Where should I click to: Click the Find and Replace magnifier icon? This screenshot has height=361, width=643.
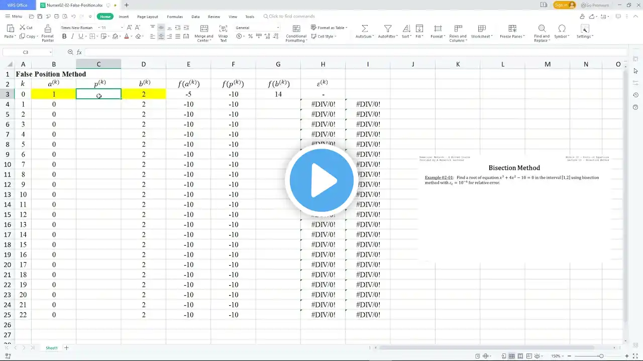542,29
